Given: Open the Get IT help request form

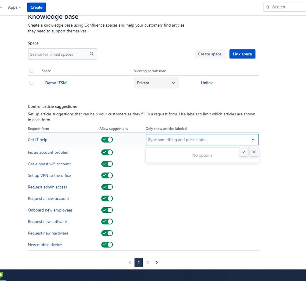Looking at the screenshot, I should tap(37, 140).
